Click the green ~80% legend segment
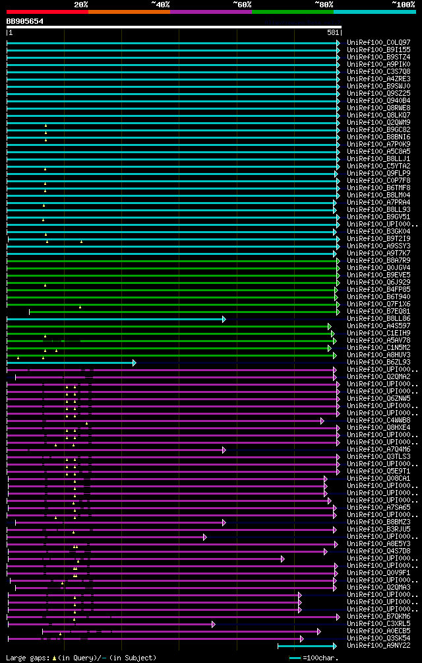The width and height of the screenshot is (422, 663). 293,12
